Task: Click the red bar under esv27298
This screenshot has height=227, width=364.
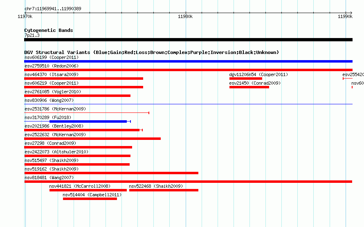Action: tap(78, 147)
